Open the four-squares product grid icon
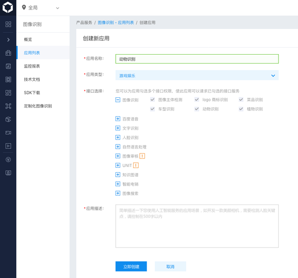 (8, 24)
